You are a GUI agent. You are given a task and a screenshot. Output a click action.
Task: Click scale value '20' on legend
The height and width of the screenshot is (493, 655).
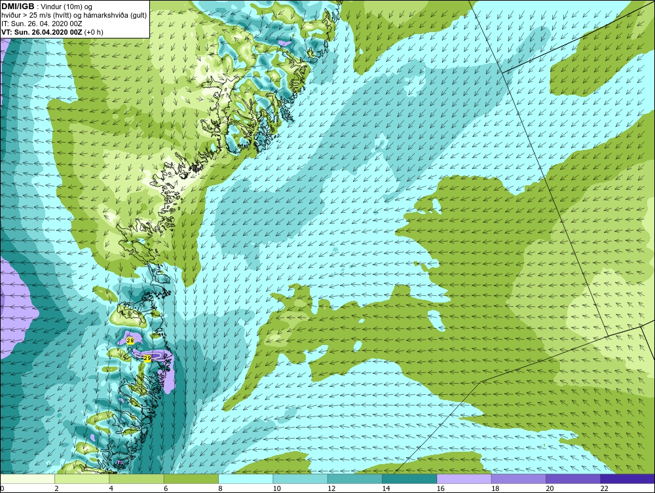coord(550,488)
